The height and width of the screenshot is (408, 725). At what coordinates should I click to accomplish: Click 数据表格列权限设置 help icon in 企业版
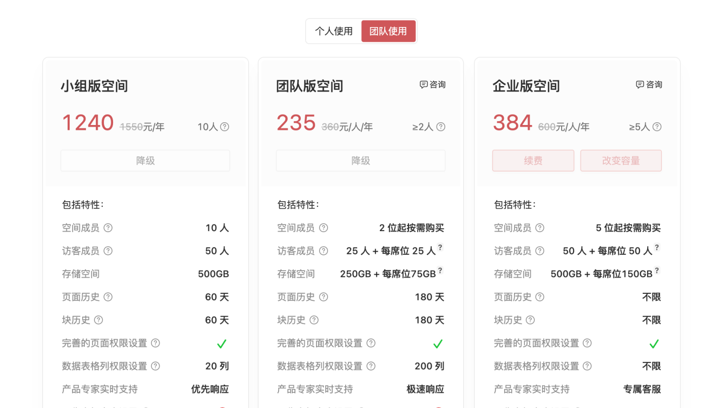pos(587,366)
